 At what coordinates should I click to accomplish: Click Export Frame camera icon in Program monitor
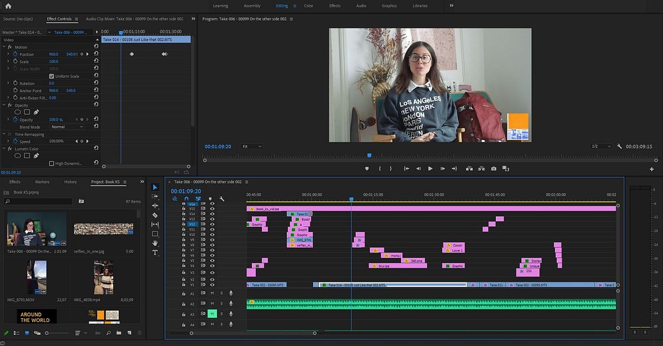[x=494, y=168]
